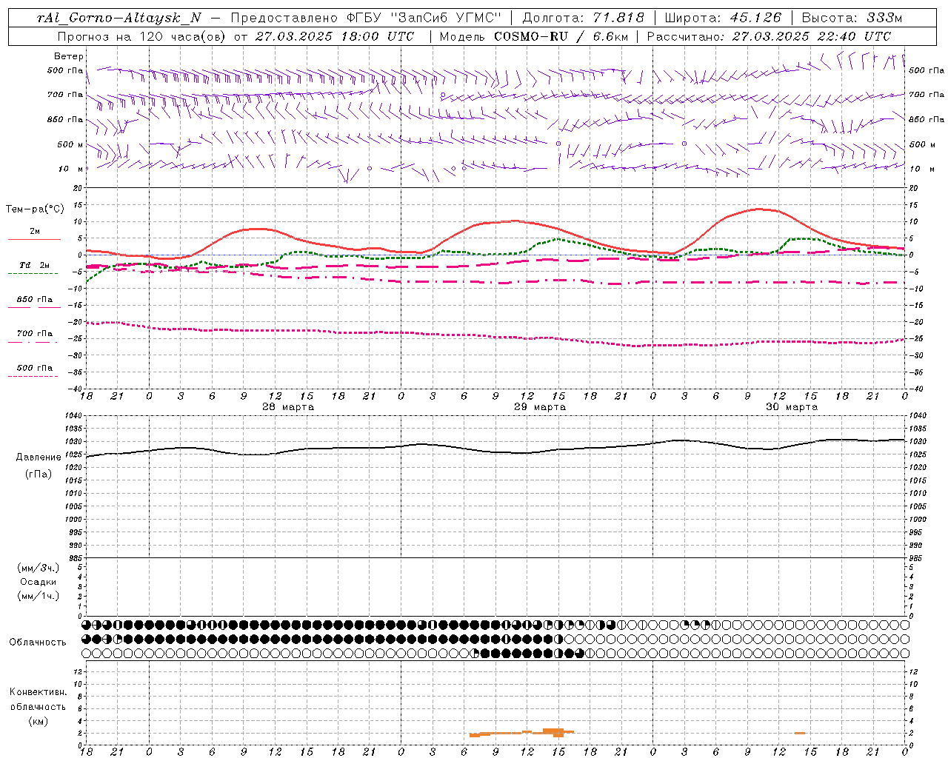Click the 29 марта date label
Image resolution: width=948 pixels, height=758 pixels.
(x=540, y=407)
